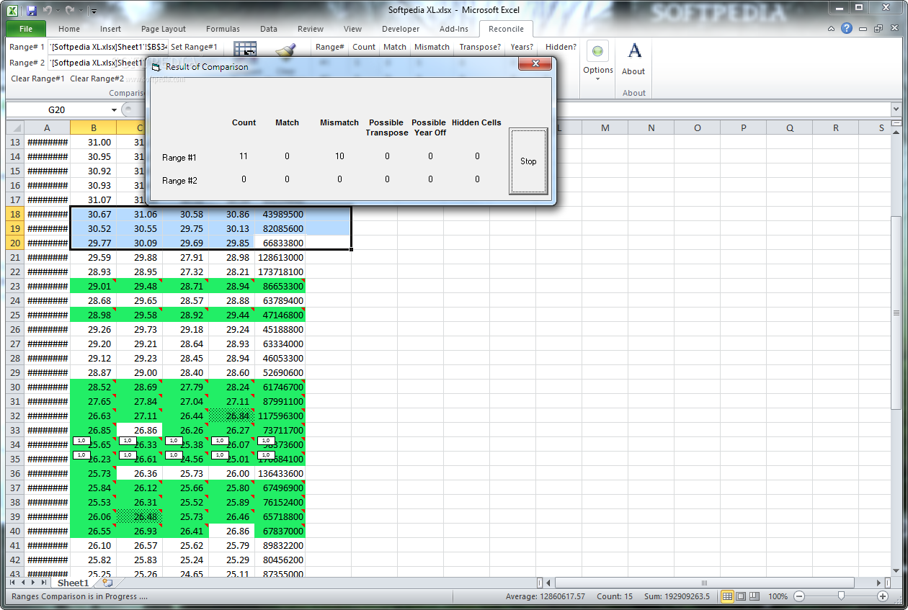Open the Page Layout ribbon tab
This screenshot has width=908, height=610.
164,29
